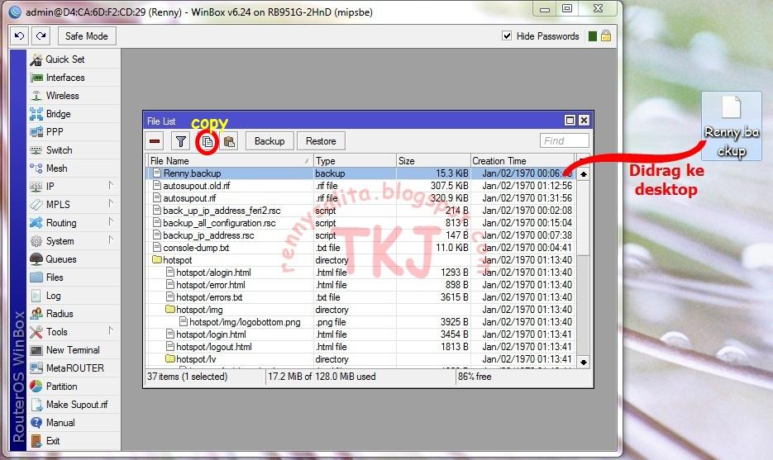The width and height of the screenshot is (773, 460).
Task: Open New Terminal from sidebar
Action: [73, 350]
